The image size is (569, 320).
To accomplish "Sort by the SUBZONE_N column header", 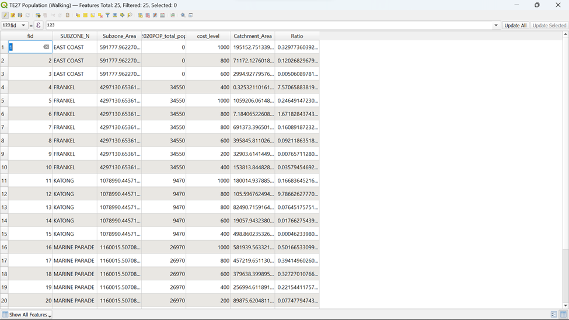I will pos(75,36).
